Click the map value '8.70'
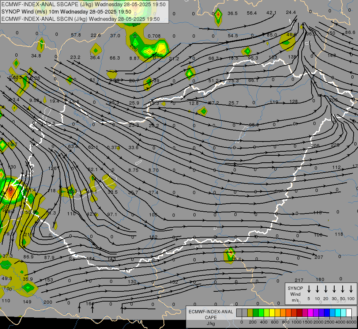 click(153, 170)
